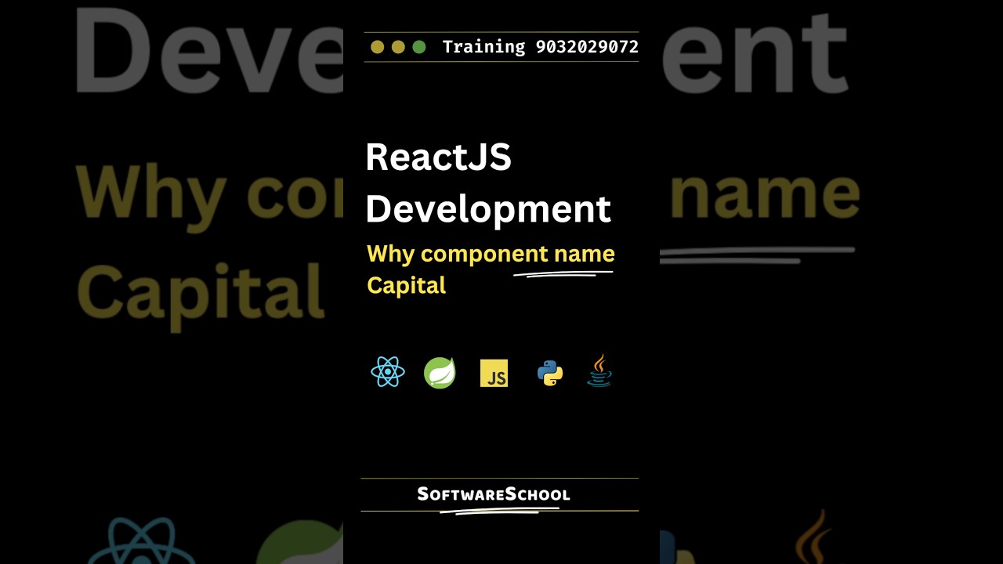Image resolution: width=1003 pixels, height=564 pixels.
Task: Click the yellow JS logo
Action: pos(494,373)
